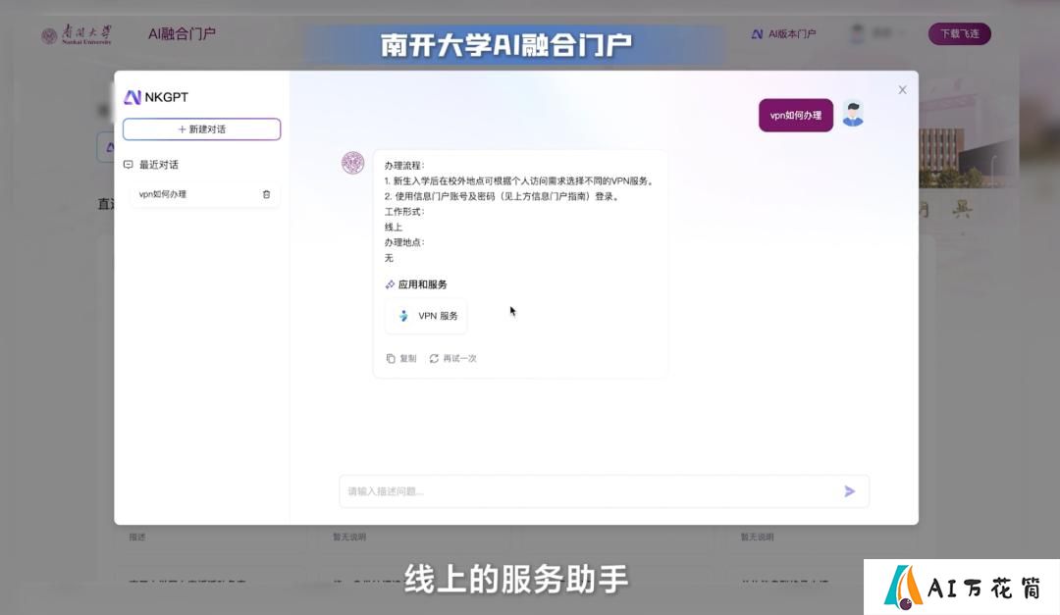Copy the answer with 复制
Image resolution: width=1060 pixels, height=615 pixels.
click(x=400, y=358)
